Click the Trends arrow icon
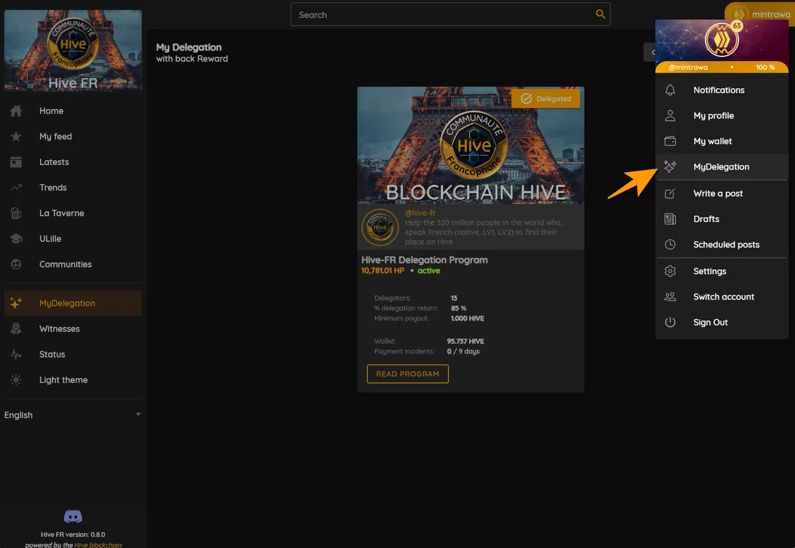The height and width of the screenshot is (548, 795). [16, 187]
